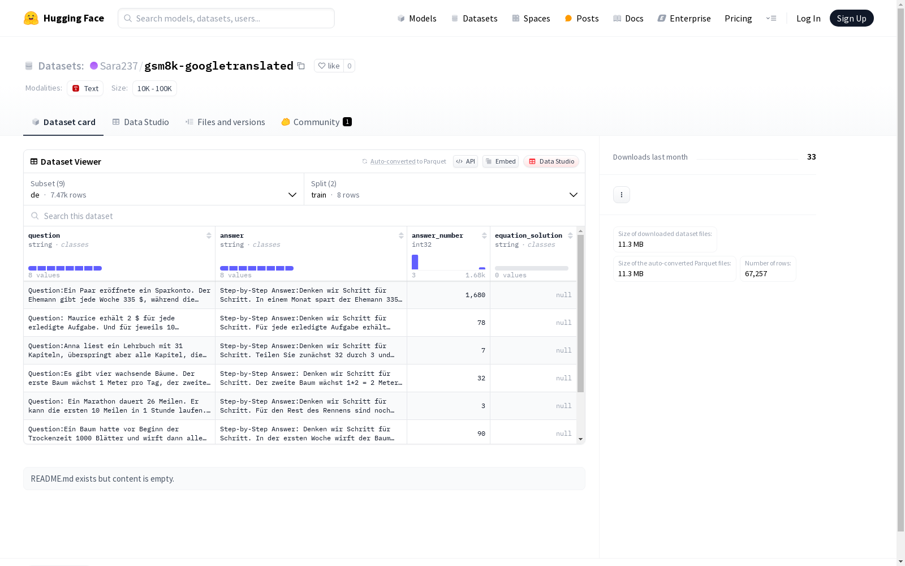This screenshot has height=566, width=905.
Task: Open the Spaces menu item
Action: (x=531, y=18)
